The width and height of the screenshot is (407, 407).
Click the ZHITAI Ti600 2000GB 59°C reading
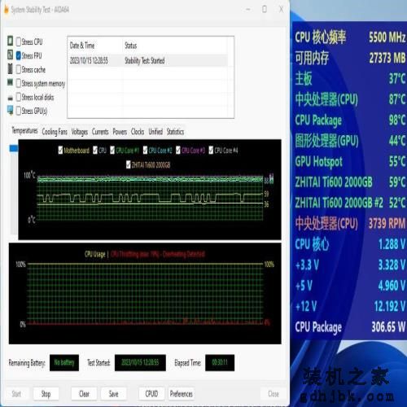350,182
